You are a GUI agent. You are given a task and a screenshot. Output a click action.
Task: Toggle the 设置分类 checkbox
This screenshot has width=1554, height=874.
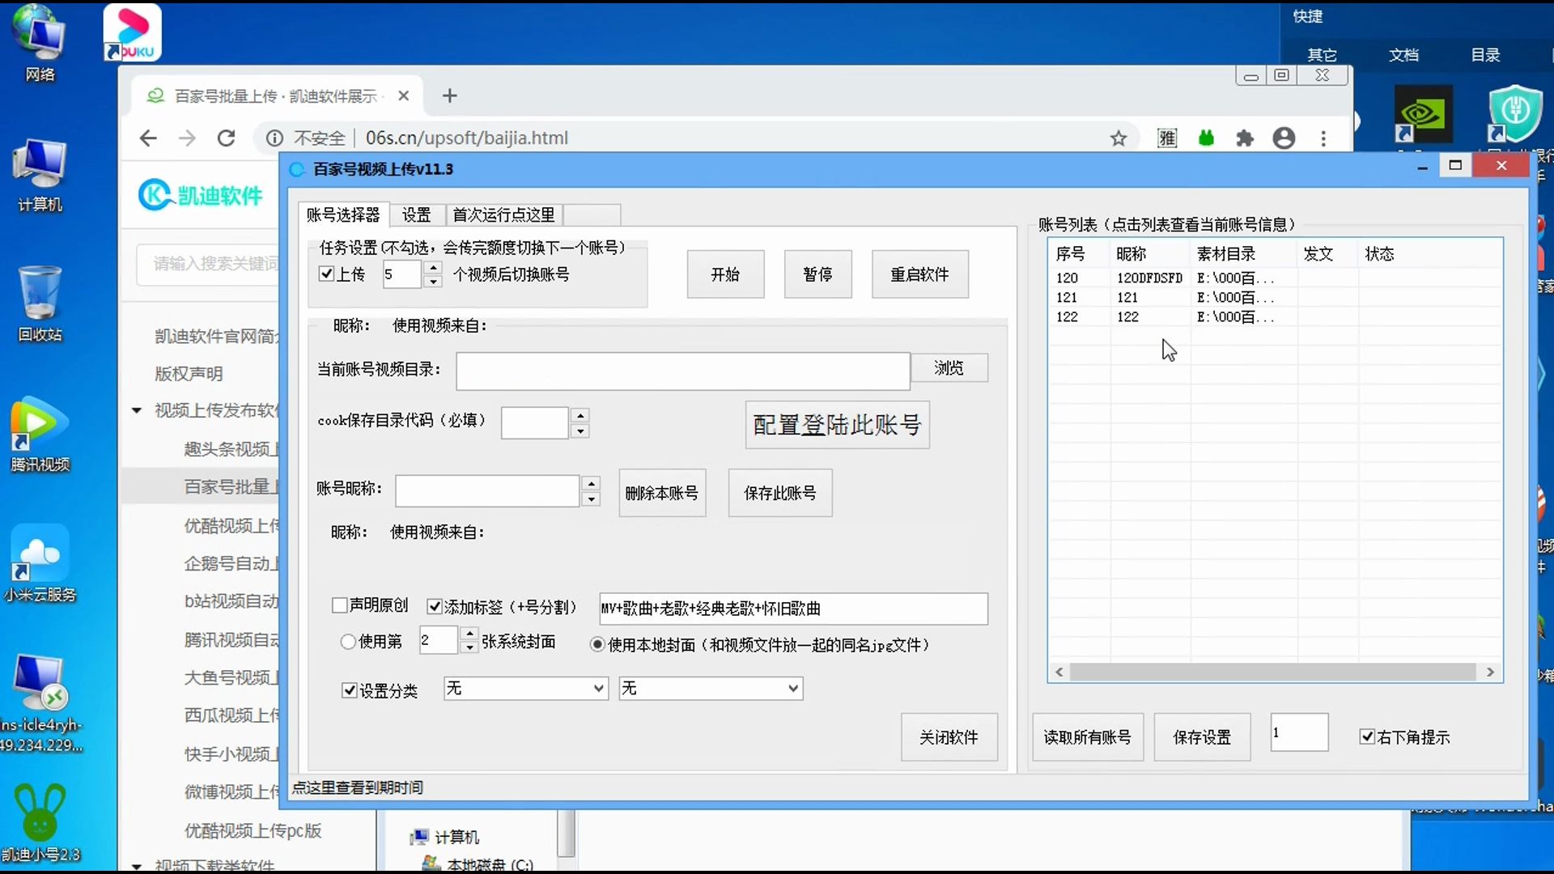350,690
